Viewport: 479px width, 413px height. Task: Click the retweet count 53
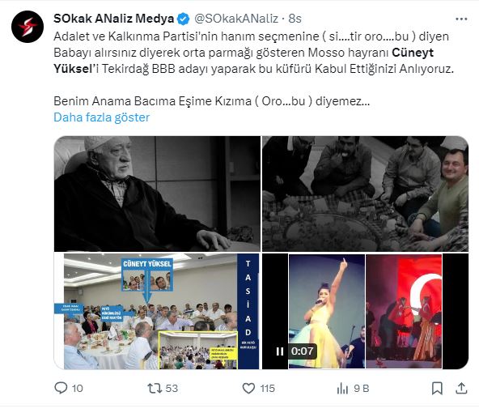pyautogui.click(x=172, y=389)
